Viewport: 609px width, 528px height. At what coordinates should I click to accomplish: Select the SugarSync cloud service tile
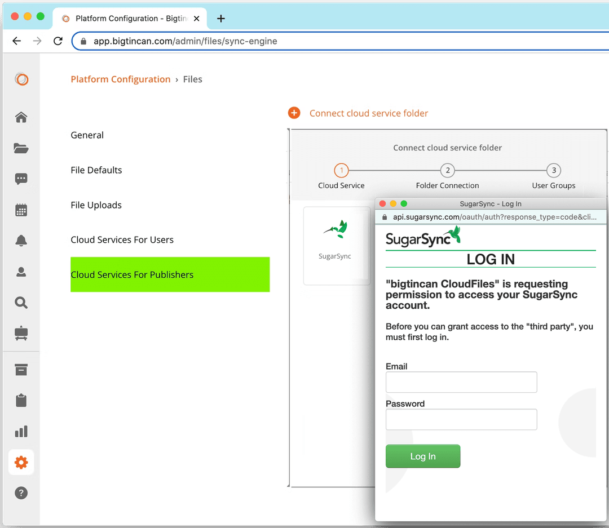tap(335, 245)
